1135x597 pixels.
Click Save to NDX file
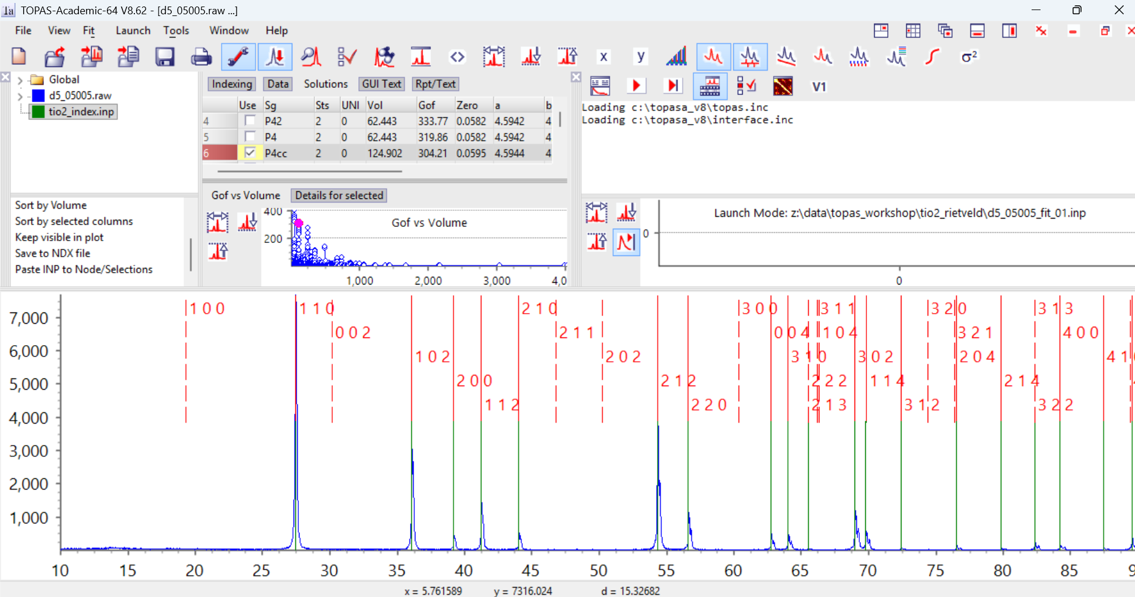coord(53,253)
